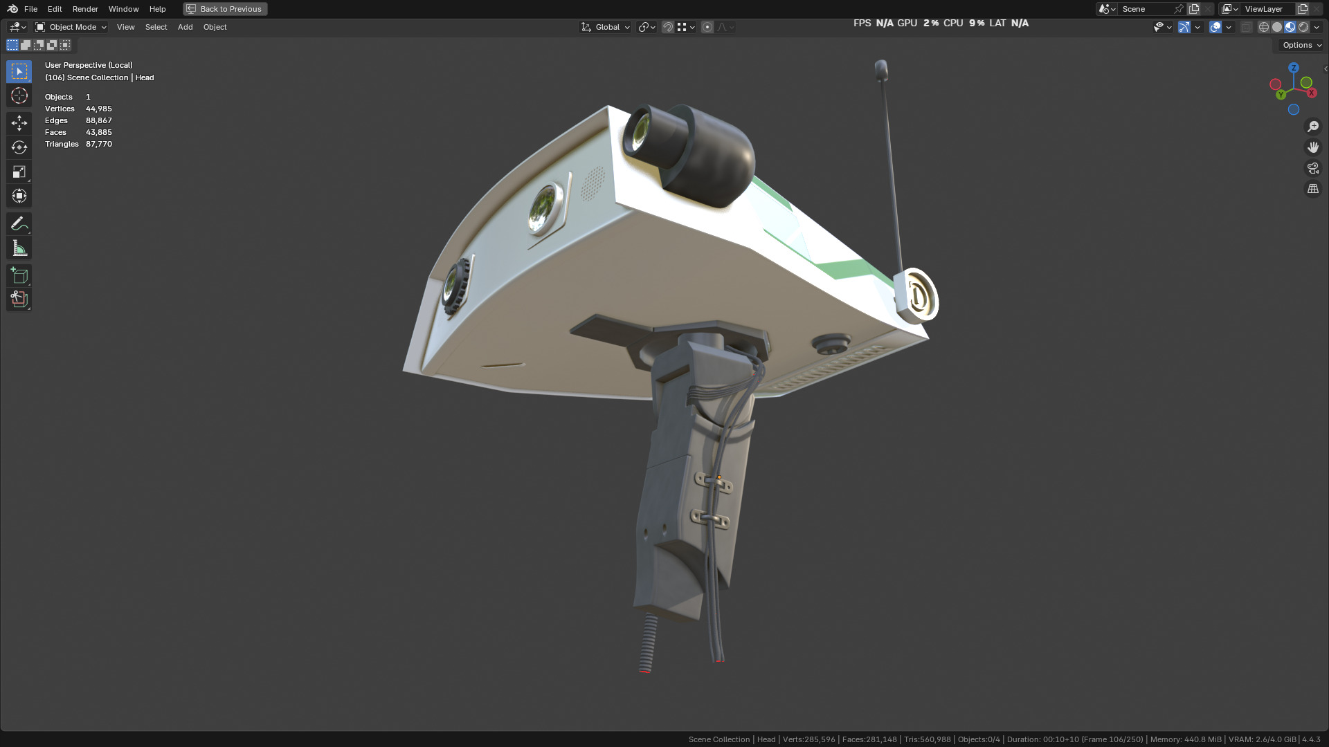The height and width of the screenshot is (747, 1329).
Task: Set selection mode to subtract
Action: coord(39,45)
